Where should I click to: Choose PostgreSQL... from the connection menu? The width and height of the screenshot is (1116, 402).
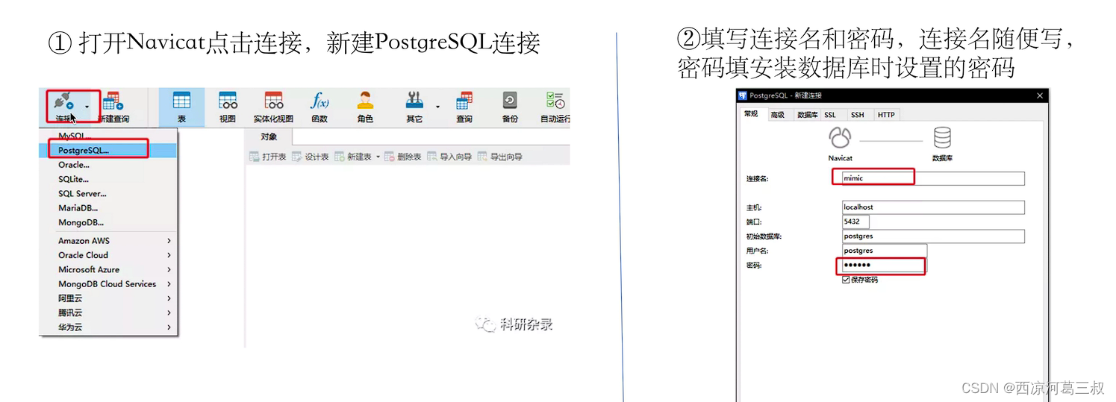pos(108,150)
